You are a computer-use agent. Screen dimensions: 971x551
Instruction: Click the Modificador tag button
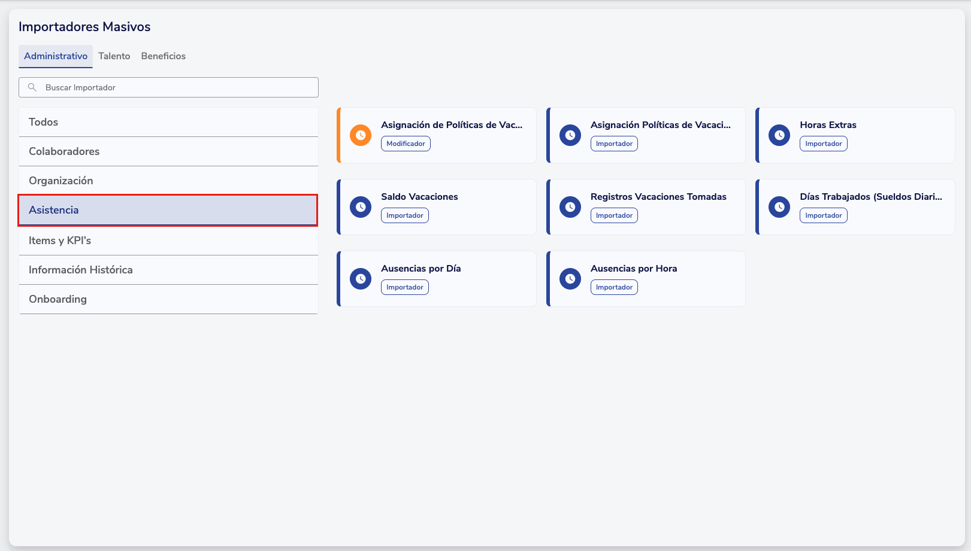point(406,144)
